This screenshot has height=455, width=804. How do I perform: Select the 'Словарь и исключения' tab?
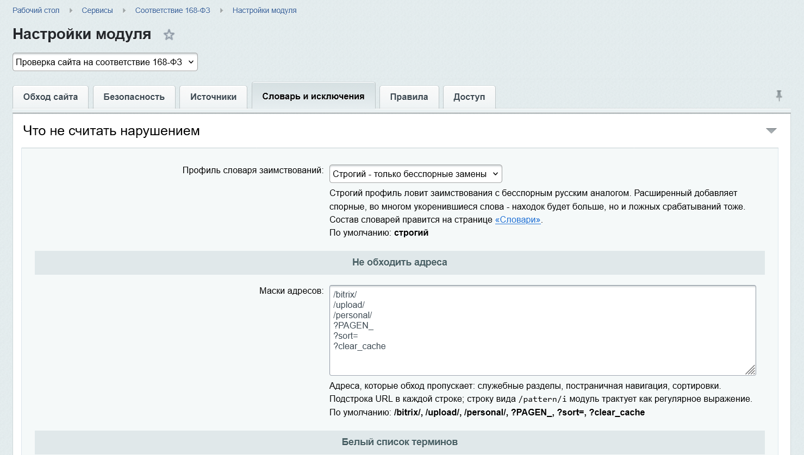click(313, 96)
